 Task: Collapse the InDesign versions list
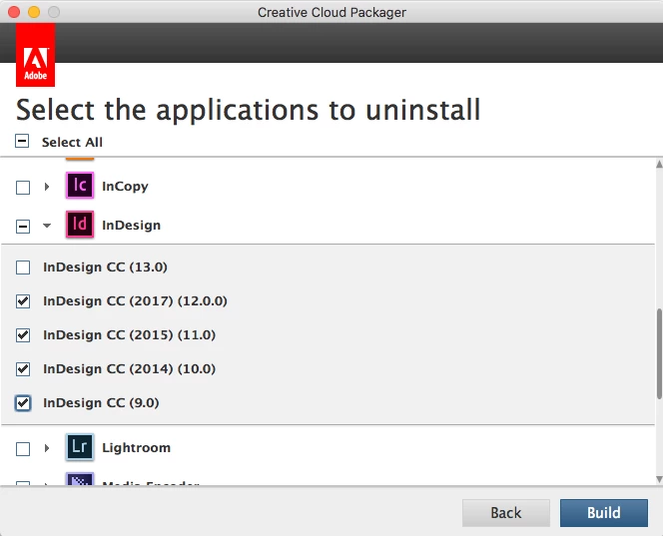[x=47, y=226]
